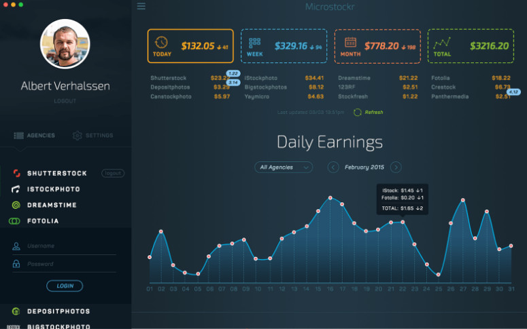
Task: Click the Bigstockphoto logo icon
Action: [x=14, y=327]
